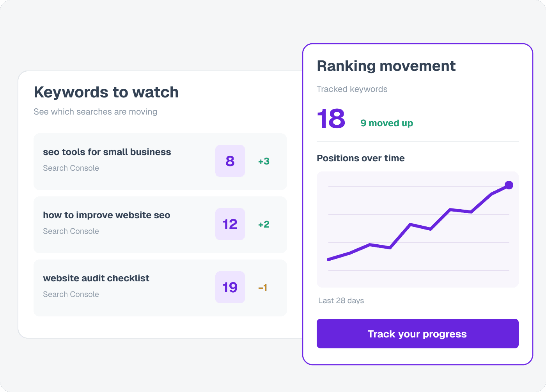546x392 pixels.
Task: Click Search Console under 'website audit checklist'
Action: click(x=71, y=294)
